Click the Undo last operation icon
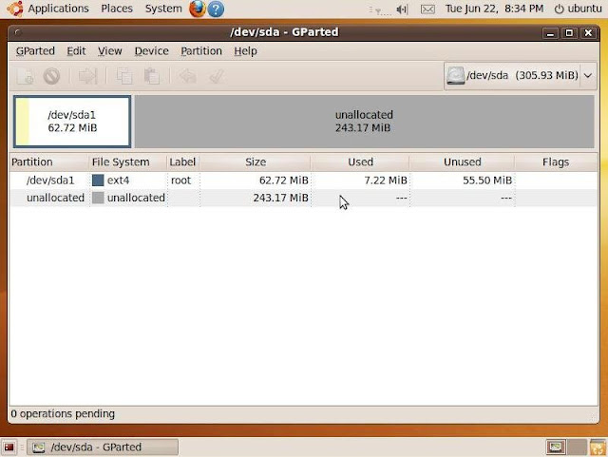The width and height of the screenshot is (608, 457). (187, 76)
